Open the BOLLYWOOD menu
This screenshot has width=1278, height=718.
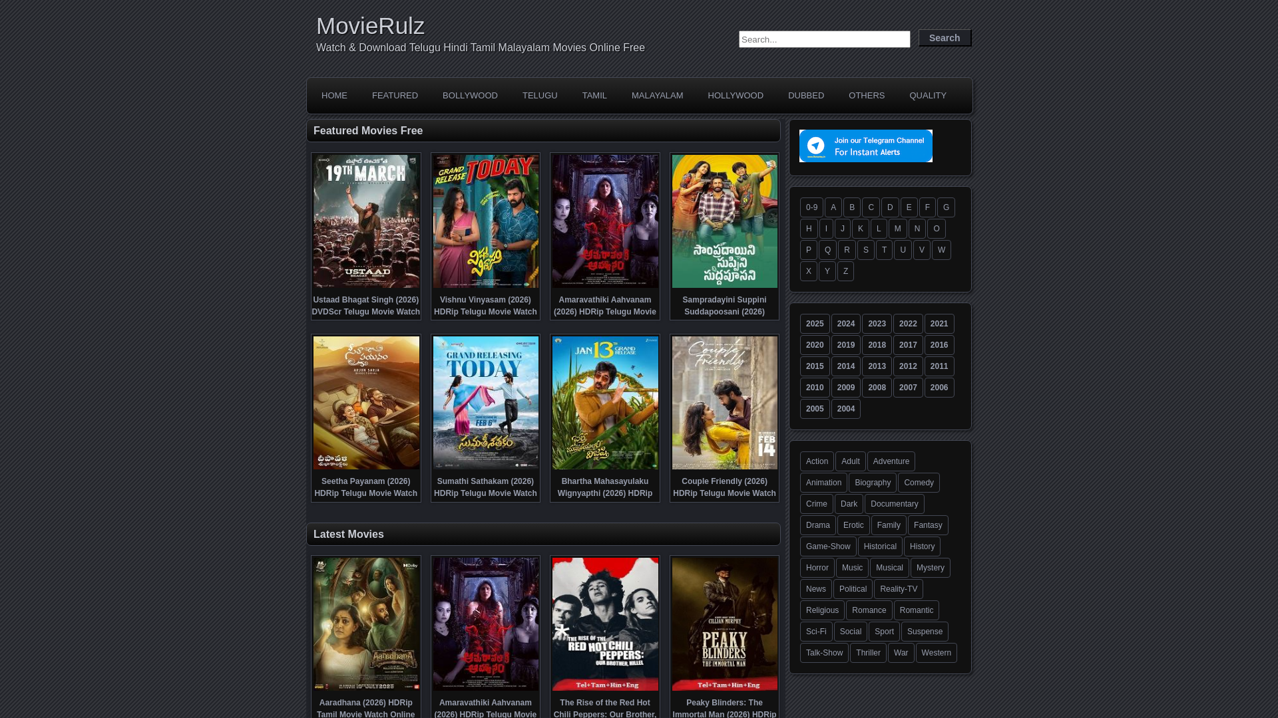tap(470, 96)
